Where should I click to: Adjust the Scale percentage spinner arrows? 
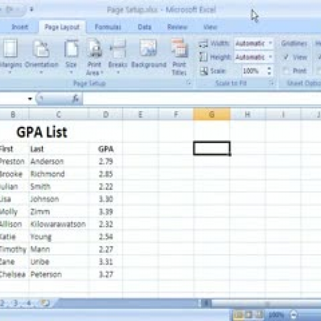tap(270, 71)
